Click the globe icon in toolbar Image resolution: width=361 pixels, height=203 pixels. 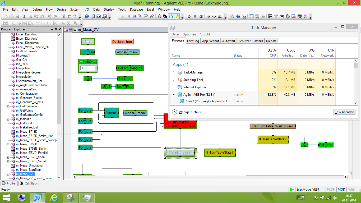click(x=87, y=16)
